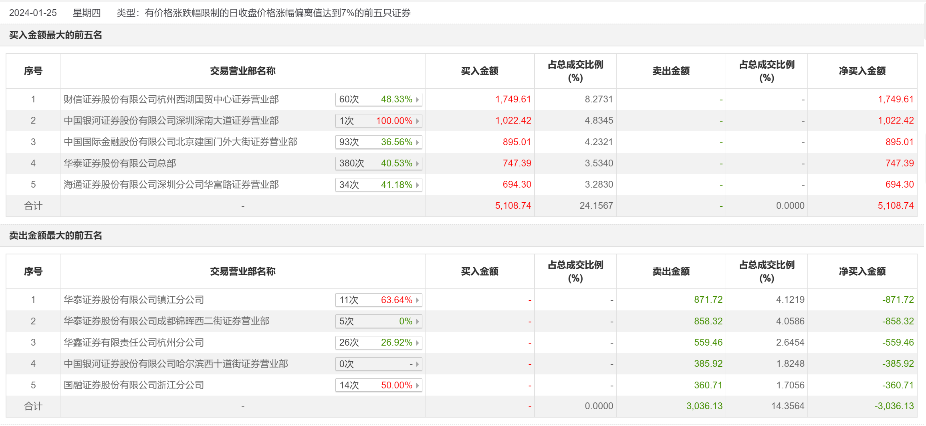Viewport: 926px width, 426px height.
Task: Expand the 0次 stats box
Action: pos(379,364)
